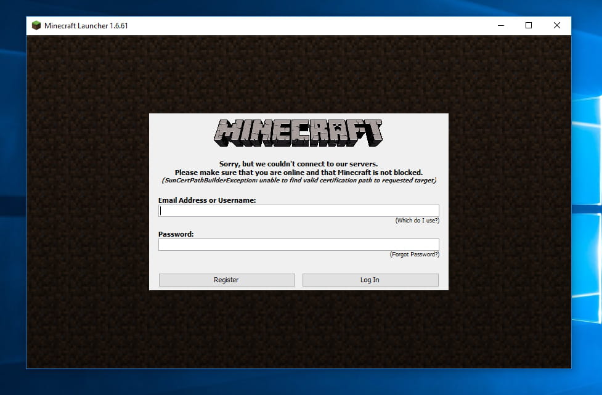Click the "Minecraft Launcher 1.6.61" title text
This screenshot has width=602, height=395.
(x=86, y=26)
